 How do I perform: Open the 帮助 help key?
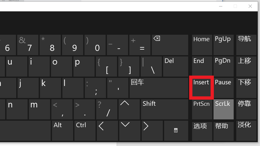tap(224, 130)
